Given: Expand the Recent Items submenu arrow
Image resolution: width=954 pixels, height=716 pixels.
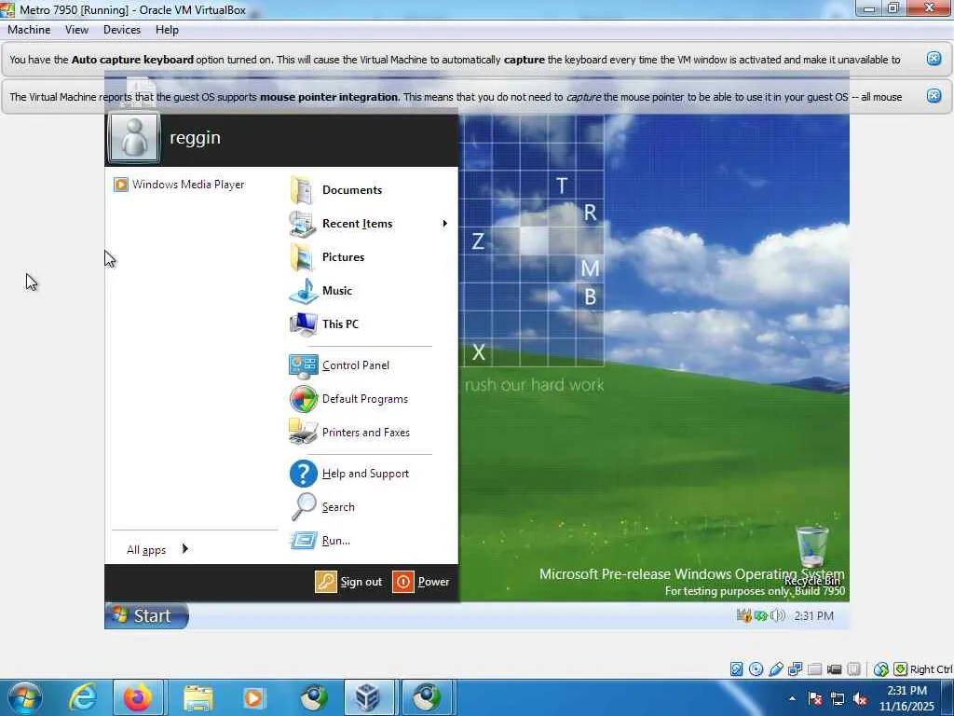Looking at the screenshot, I should pyautogui.click(x=444, y=224).
